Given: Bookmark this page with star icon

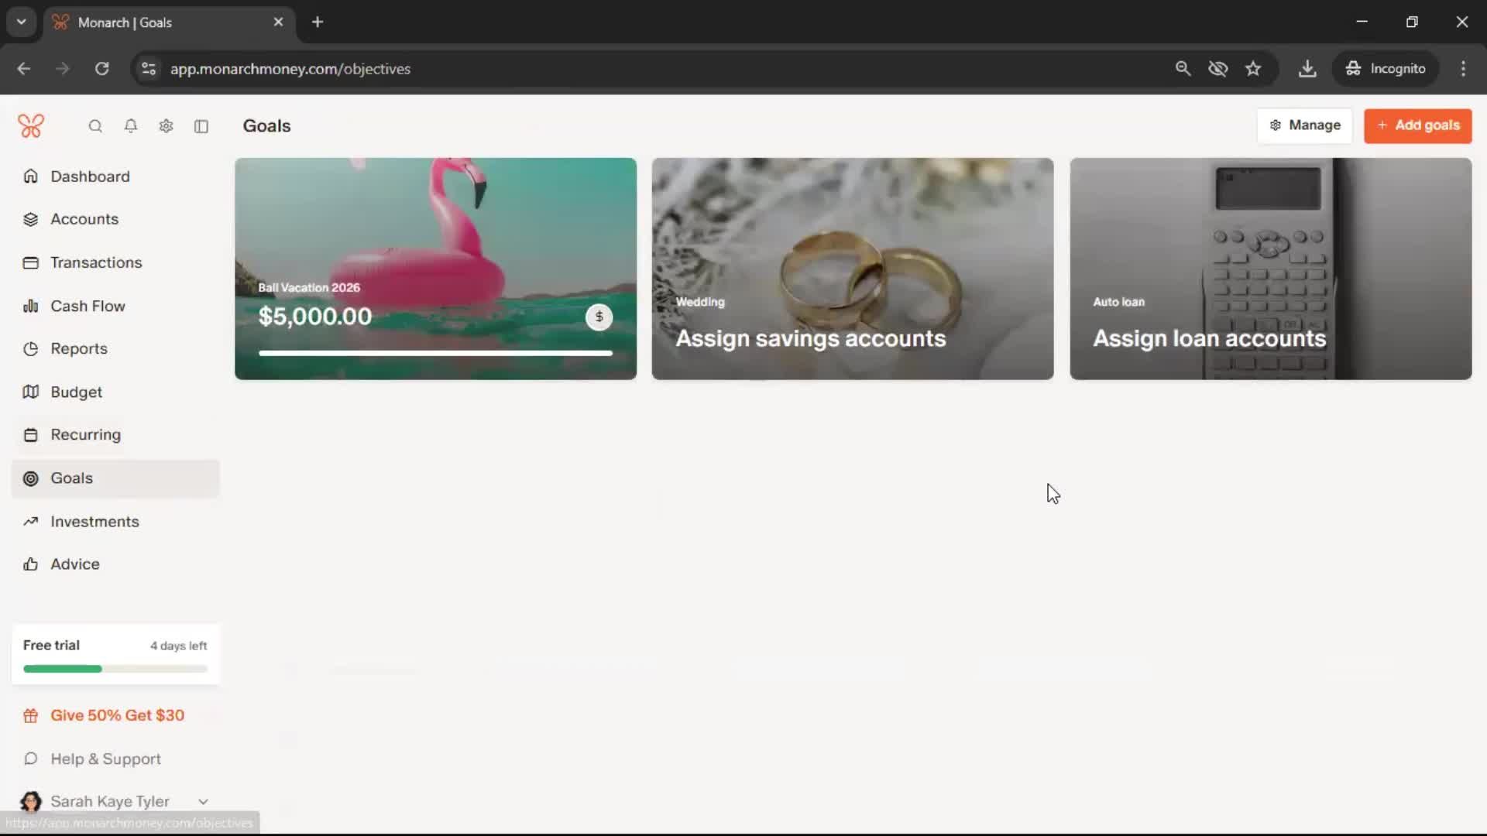Looking at the screenshot, I should (x=1253, y=69).
